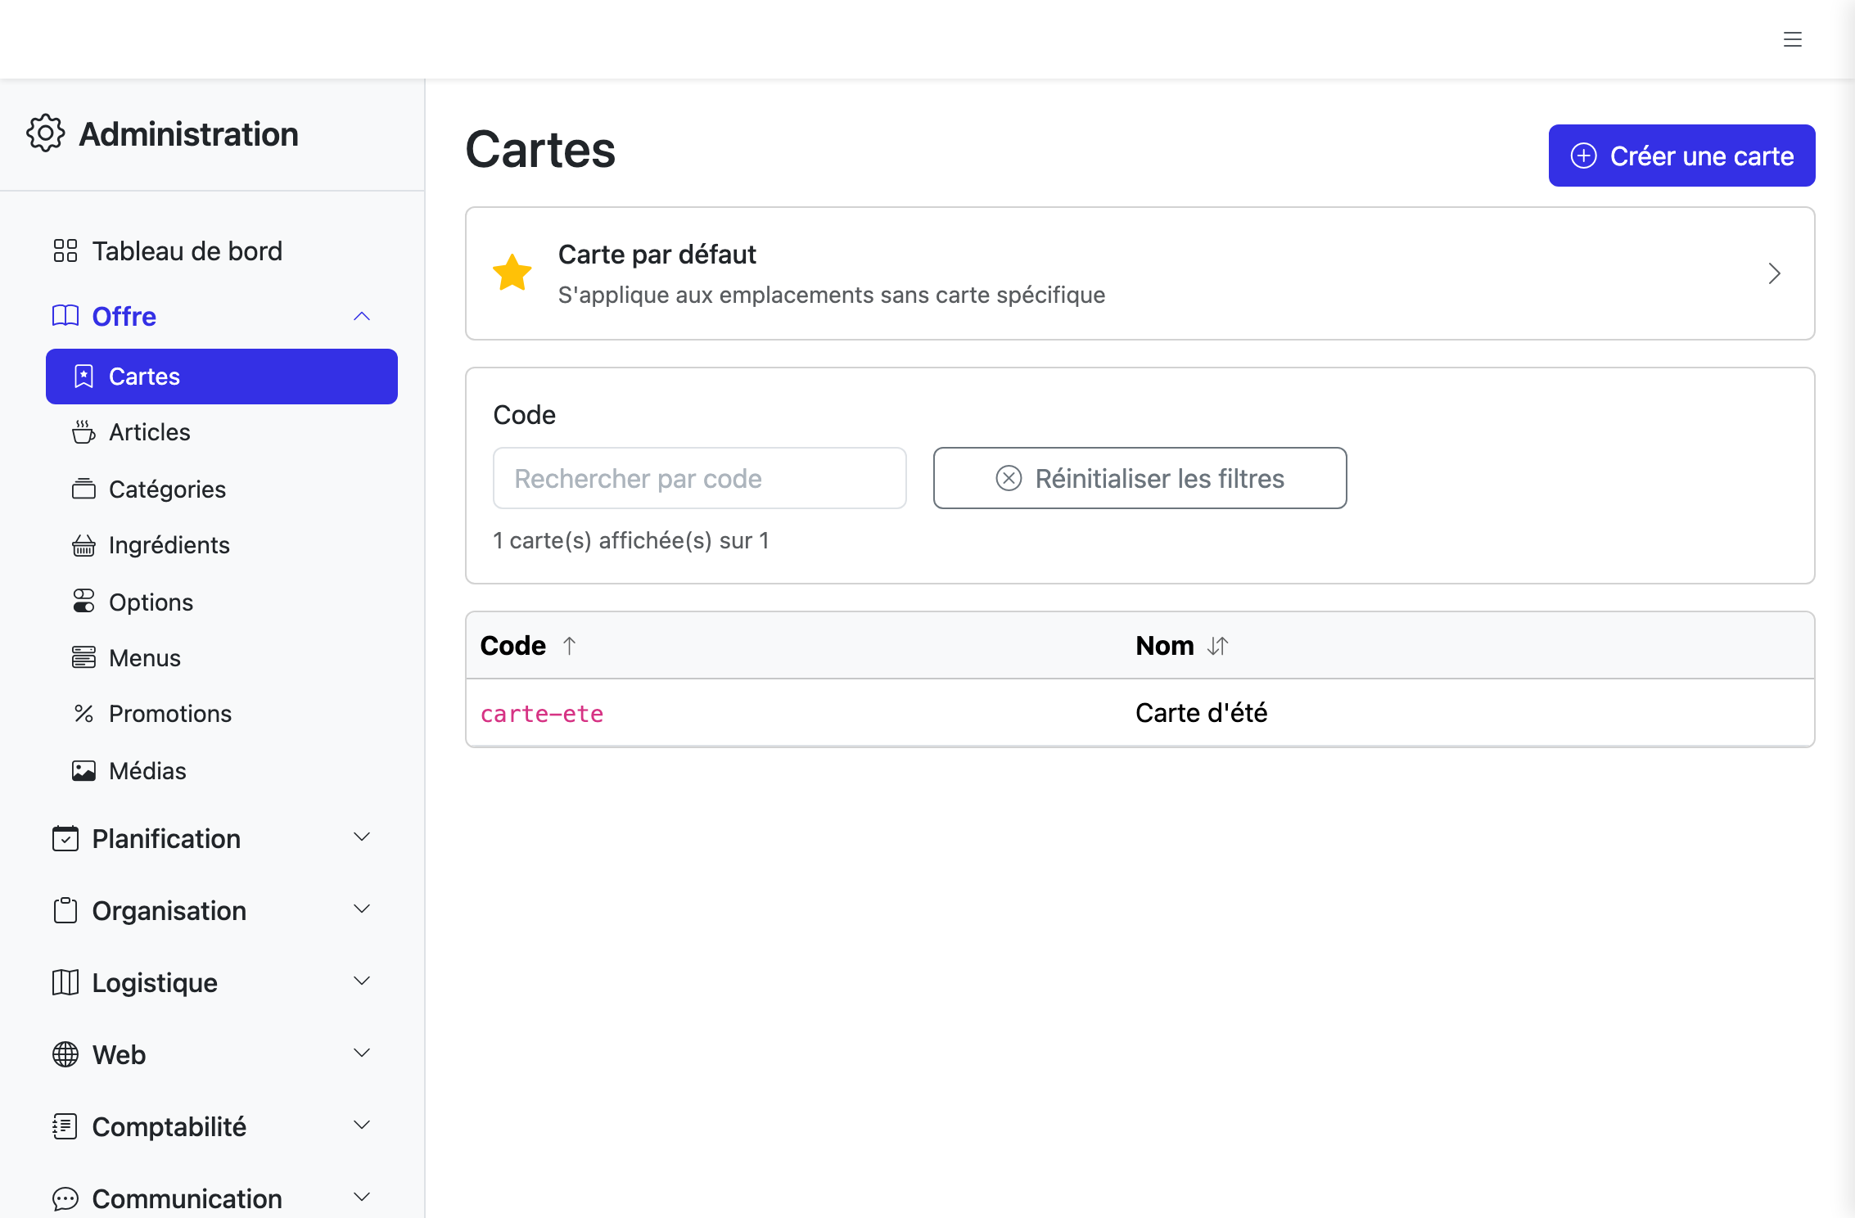
Task: Expand the Organisation section chevron
Action: click(362, 909)
